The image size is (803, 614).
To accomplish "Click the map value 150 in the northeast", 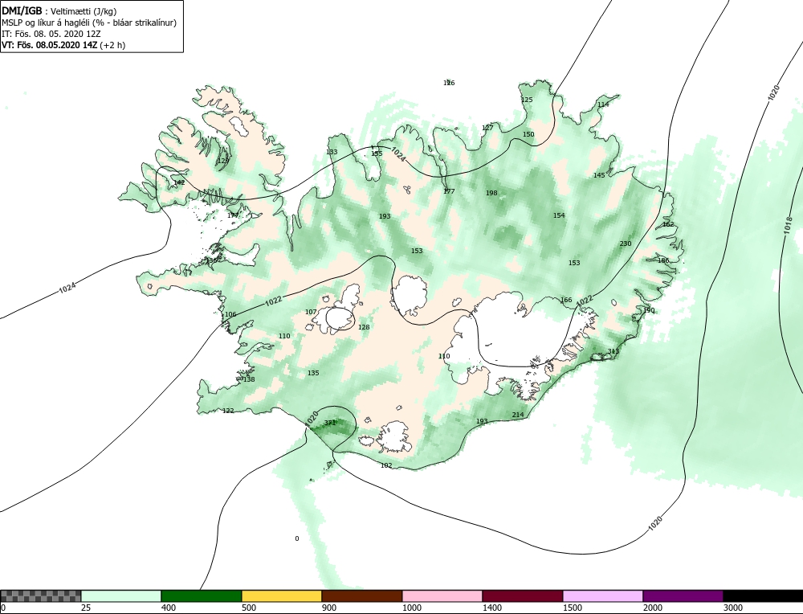I will tap(528, 134).
